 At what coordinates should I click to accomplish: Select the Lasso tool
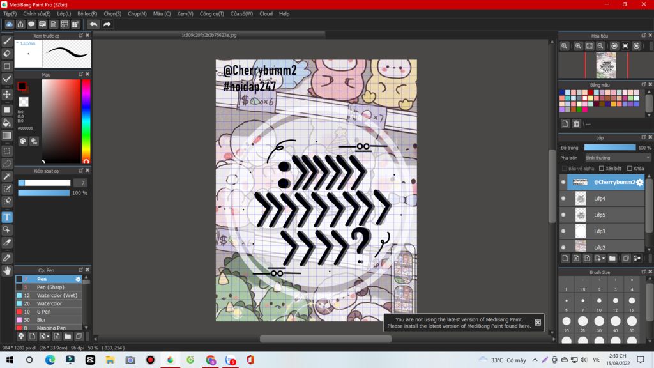[7, 163]
